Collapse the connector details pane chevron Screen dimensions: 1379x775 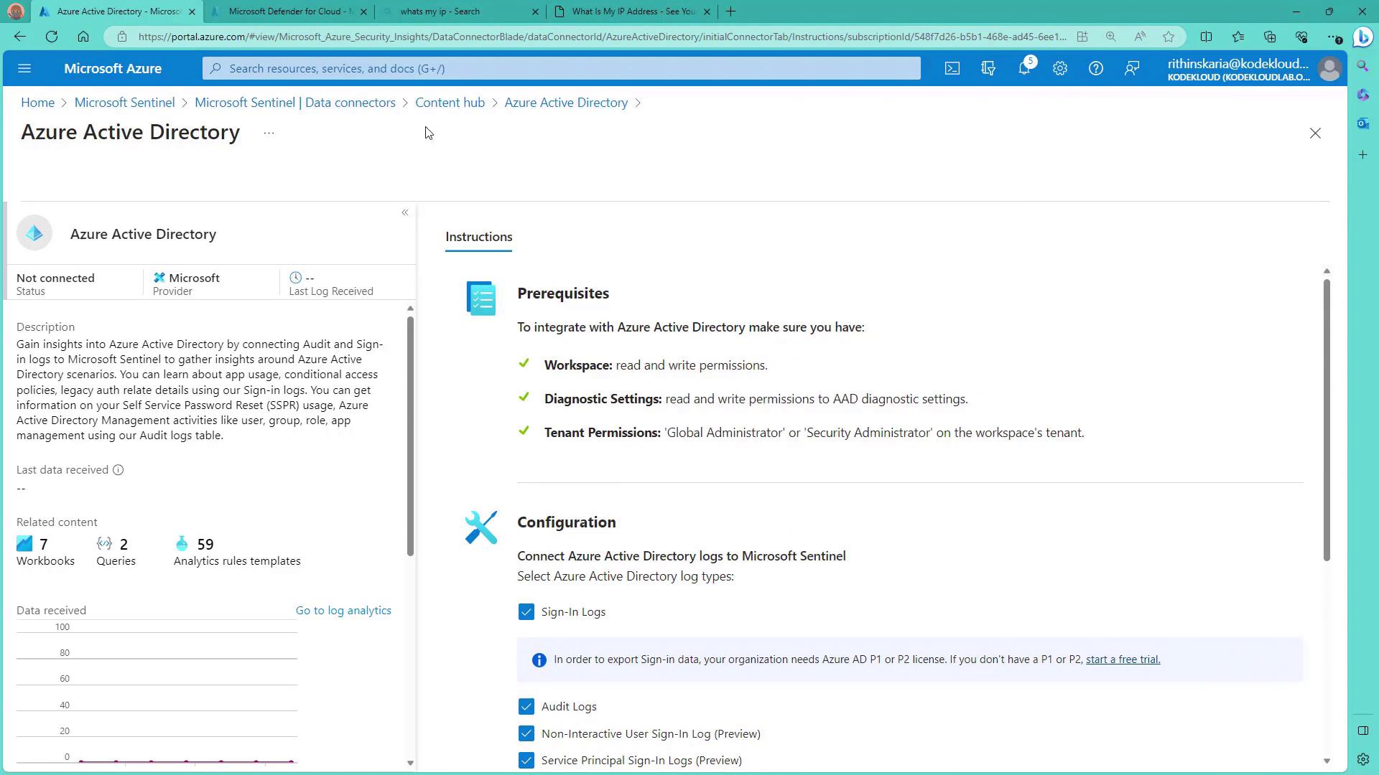point(405,212)
